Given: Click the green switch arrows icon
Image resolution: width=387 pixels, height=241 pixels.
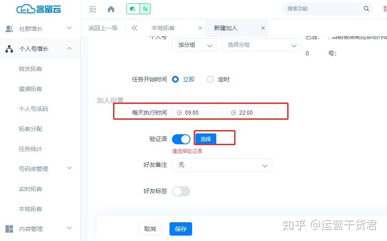Looking at the screenshot, I should click(x=145, y=9).
